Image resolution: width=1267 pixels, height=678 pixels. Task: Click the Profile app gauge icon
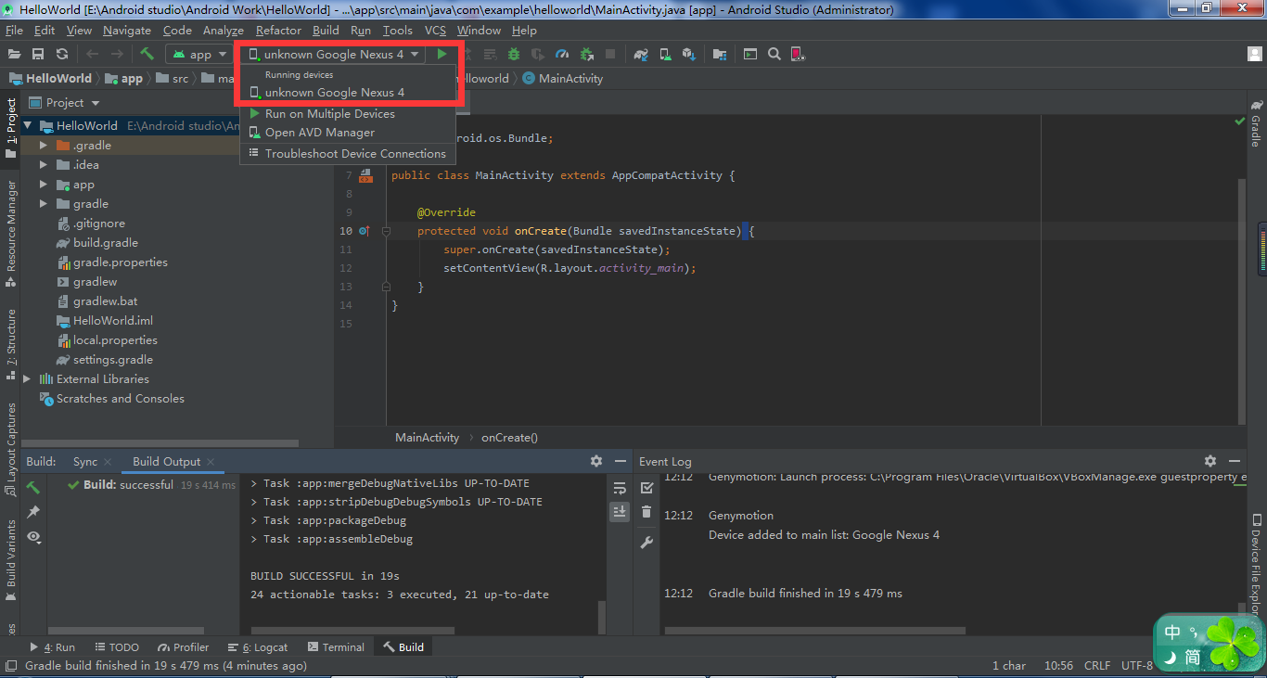pyautogui.click(x=562, y=55)
